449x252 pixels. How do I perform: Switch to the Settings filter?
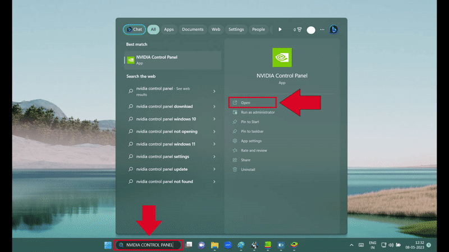click(x=236, y=30)
